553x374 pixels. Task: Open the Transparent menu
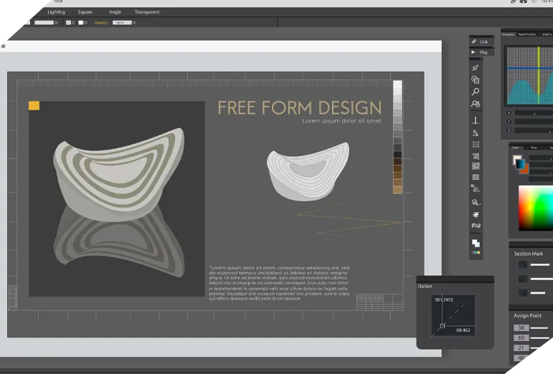coord(147,12)
